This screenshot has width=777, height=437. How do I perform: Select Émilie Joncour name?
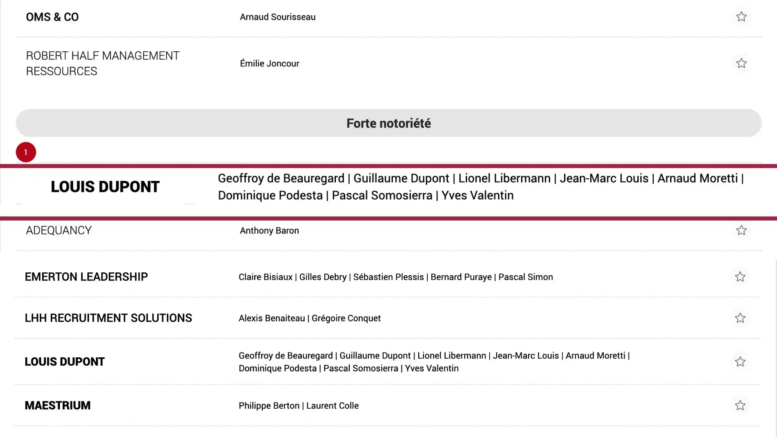(270, 64)
